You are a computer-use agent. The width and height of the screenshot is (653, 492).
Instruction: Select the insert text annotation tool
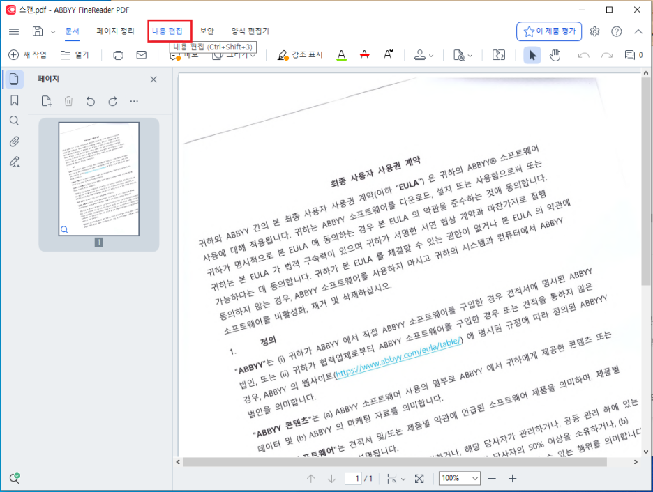click(x=389, y=54)
